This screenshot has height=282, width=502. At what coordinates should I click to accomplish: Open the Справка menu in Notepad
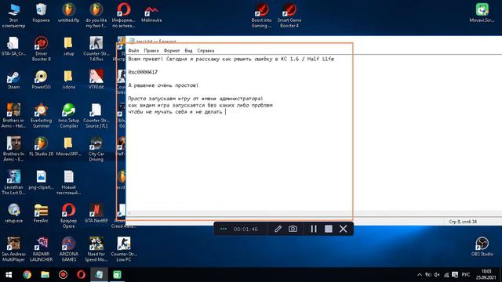(x=206, y=50)
